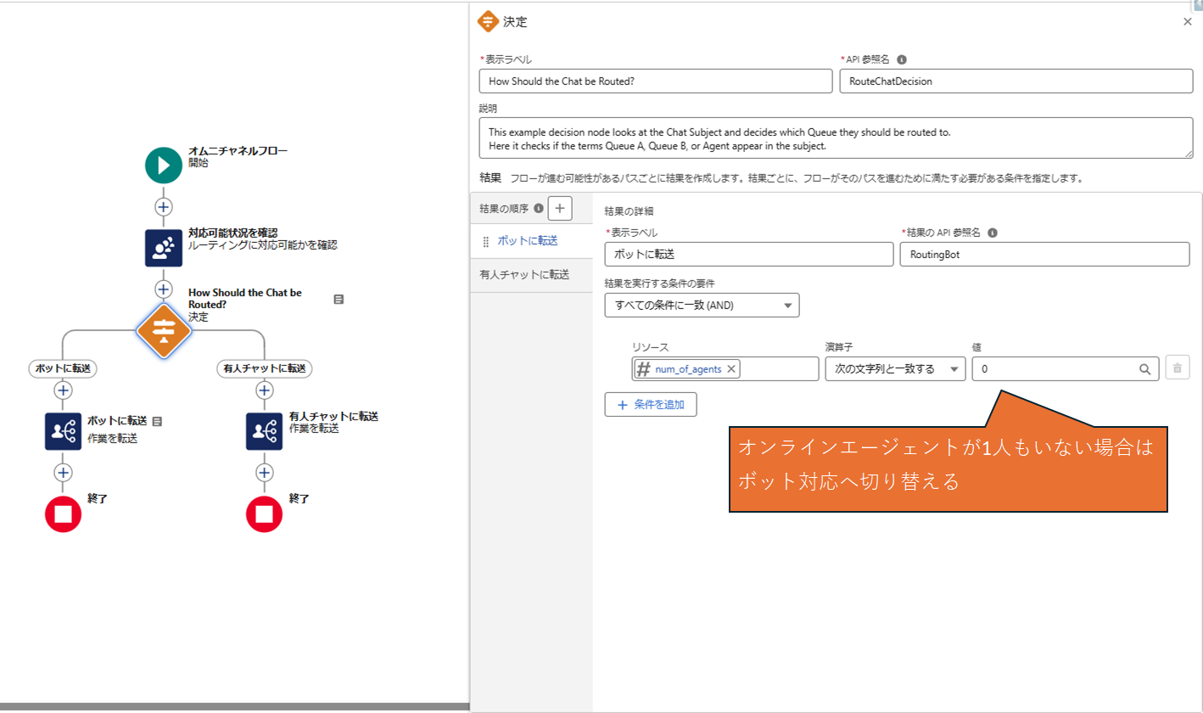Add element below 有人チャットに転送 route node

265,472
